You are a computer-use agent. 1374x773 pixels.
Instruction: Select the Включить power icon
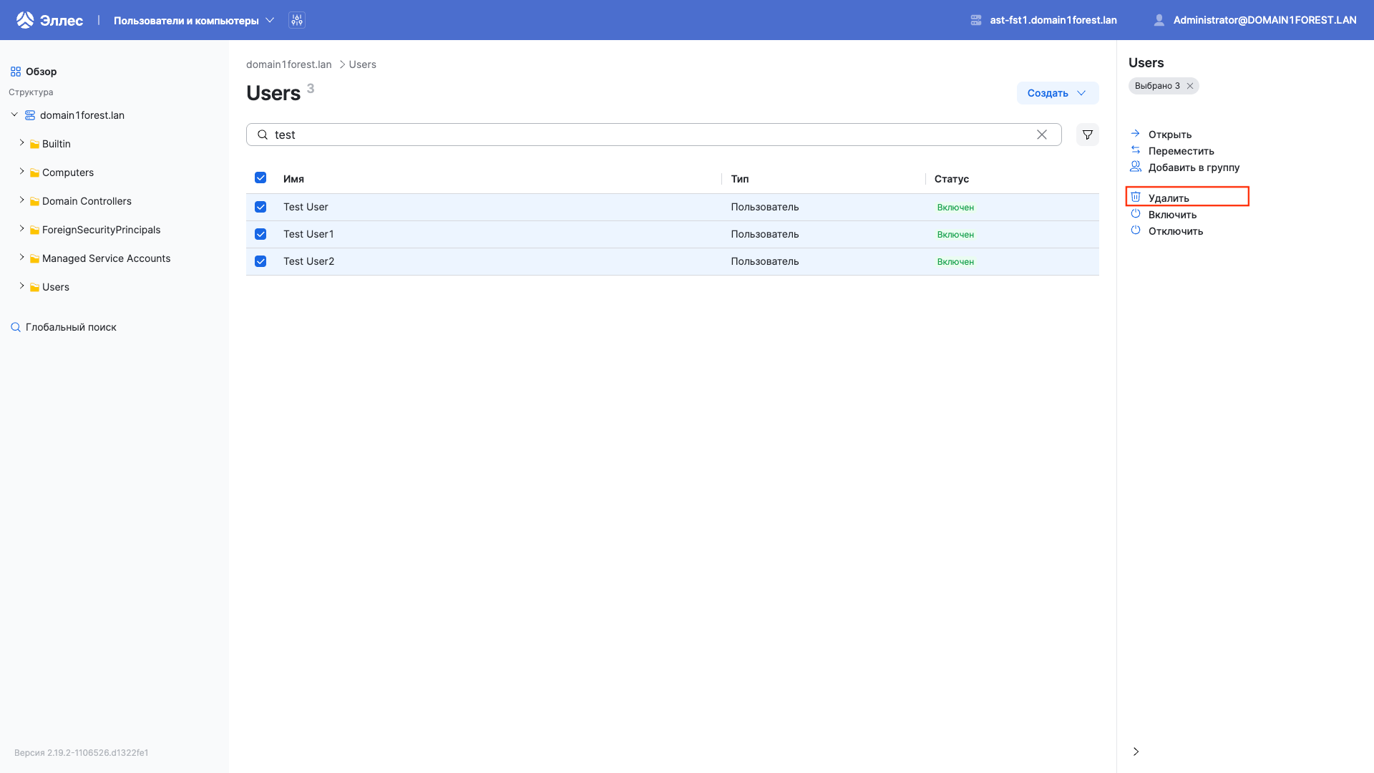pos(1136,213)
